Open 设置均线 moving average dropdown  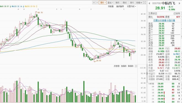click(131, 6)
